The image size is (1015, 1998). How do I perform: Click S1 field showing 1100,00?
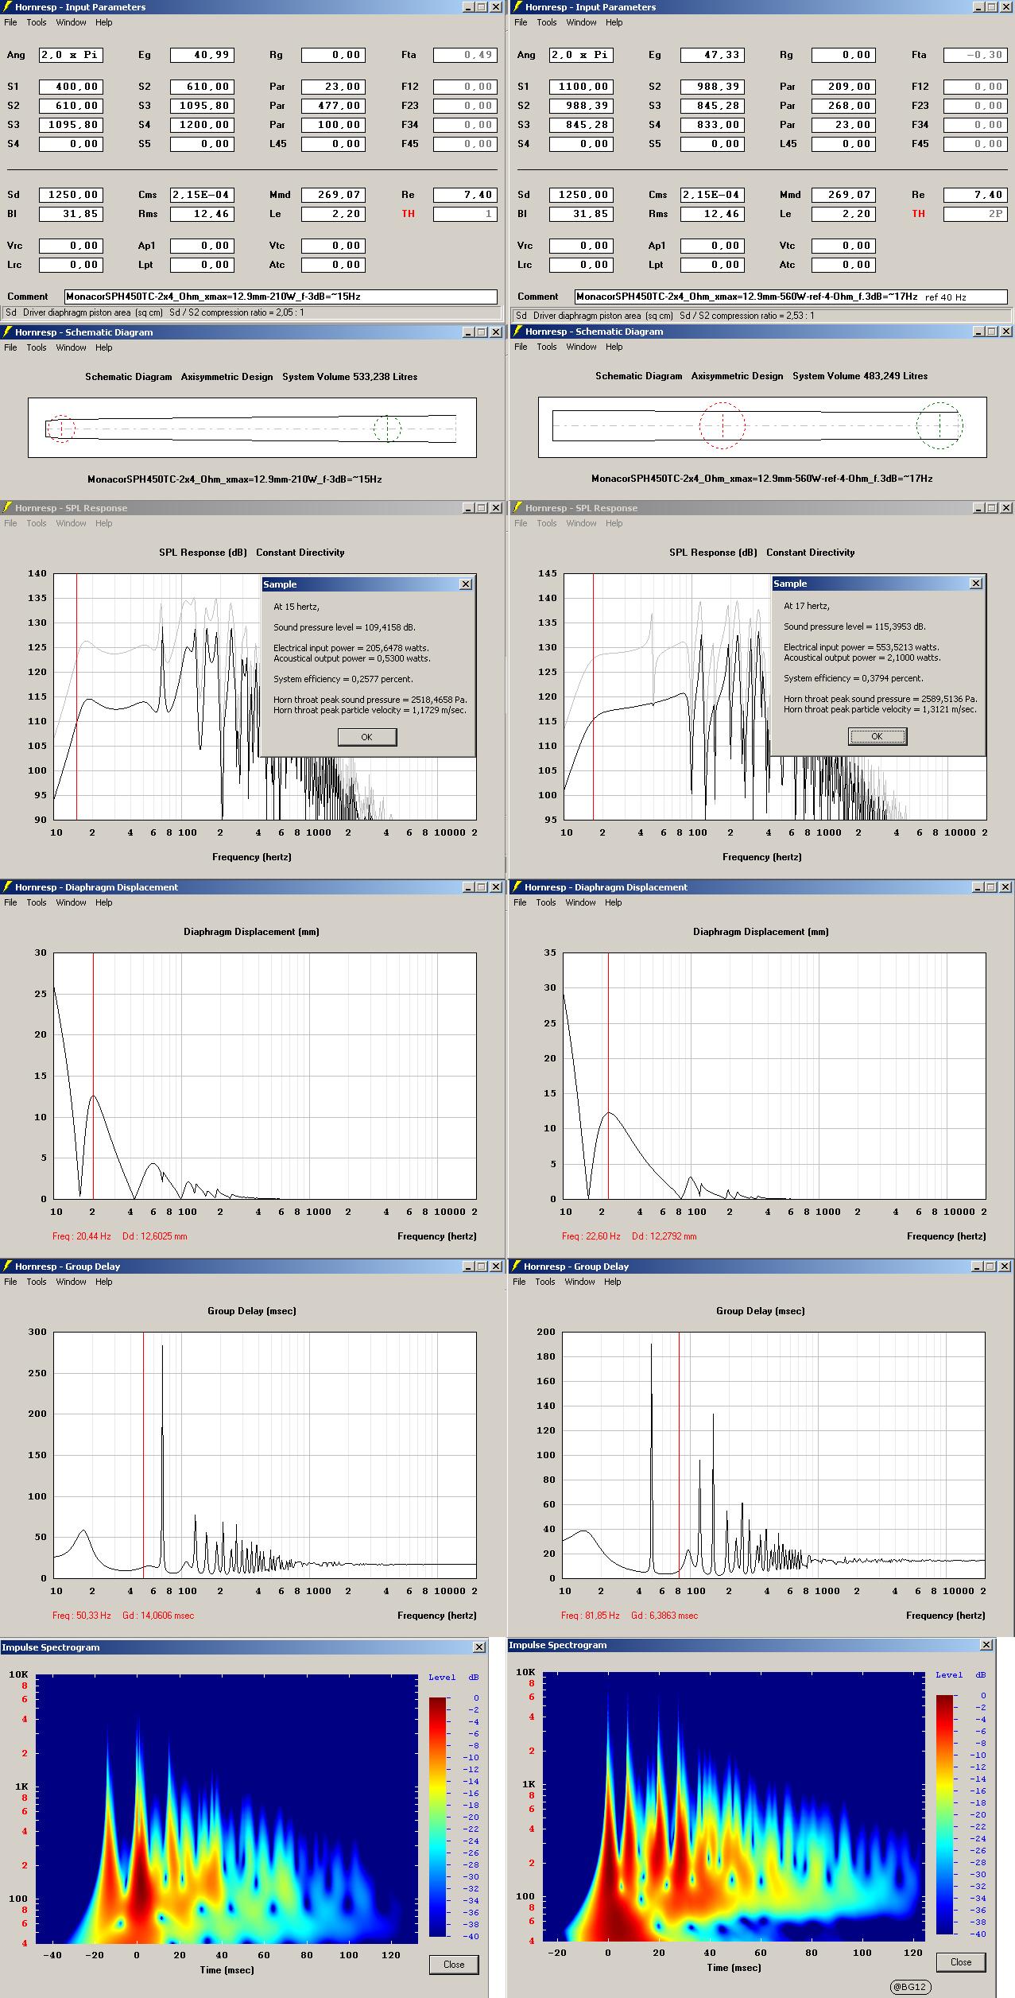[581, 87]
